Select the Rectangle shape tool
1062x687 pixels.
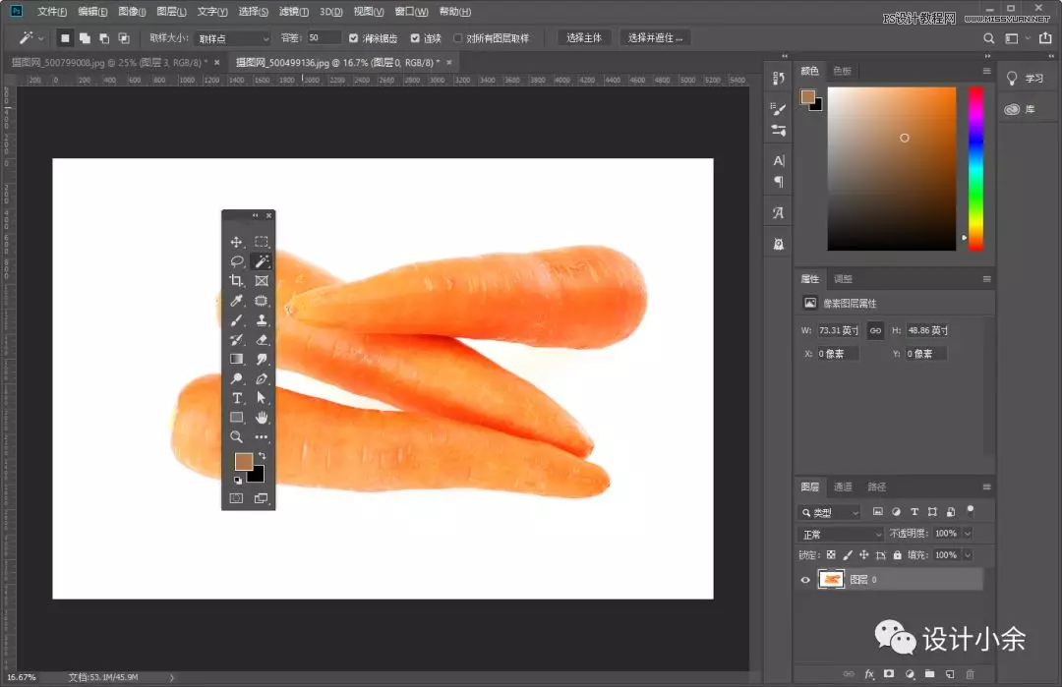[x=236, y=418]
